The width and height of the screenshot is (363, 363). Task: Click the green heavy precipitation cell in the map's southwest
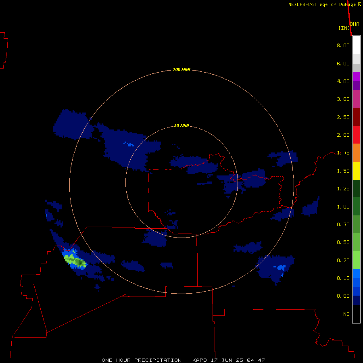point(75,261)
